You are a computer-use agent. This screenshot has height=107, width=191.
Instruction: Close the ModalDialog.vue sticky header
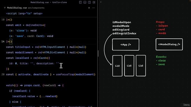[89, 8]
